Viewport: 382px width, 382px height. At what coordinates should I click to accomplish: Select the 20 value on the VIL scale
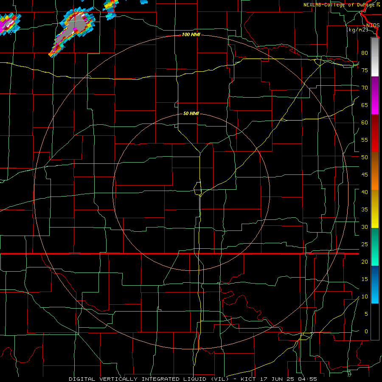(365, 262)
